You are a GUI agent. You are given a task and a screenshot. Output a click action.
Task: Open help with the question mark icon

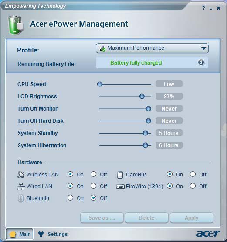tap(203, 8)
